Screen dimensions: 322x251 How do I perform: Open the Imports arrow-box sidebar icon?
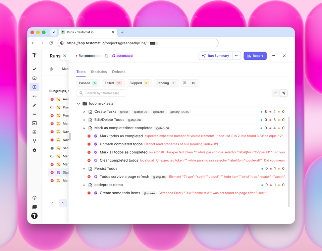34,123
